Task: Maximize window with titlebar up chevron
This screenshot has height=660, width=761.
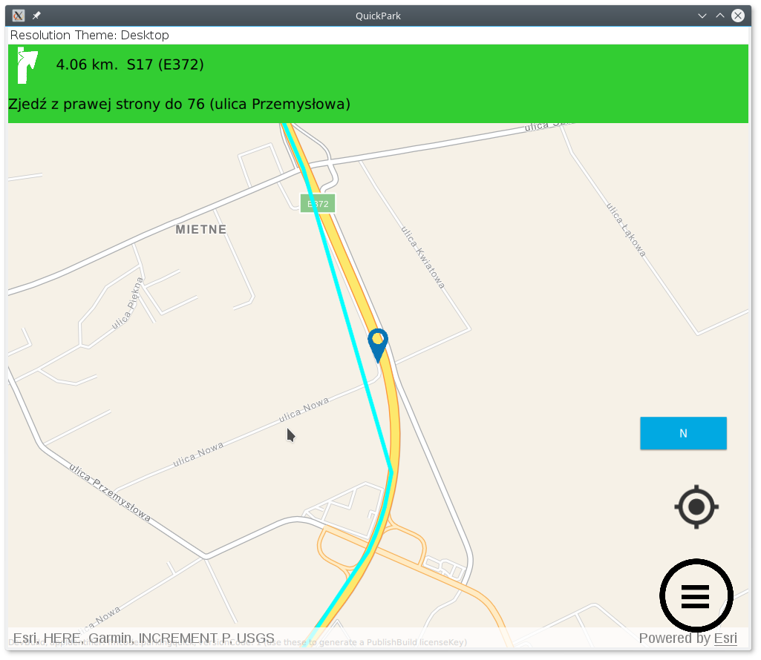Action: click(719, 16)
